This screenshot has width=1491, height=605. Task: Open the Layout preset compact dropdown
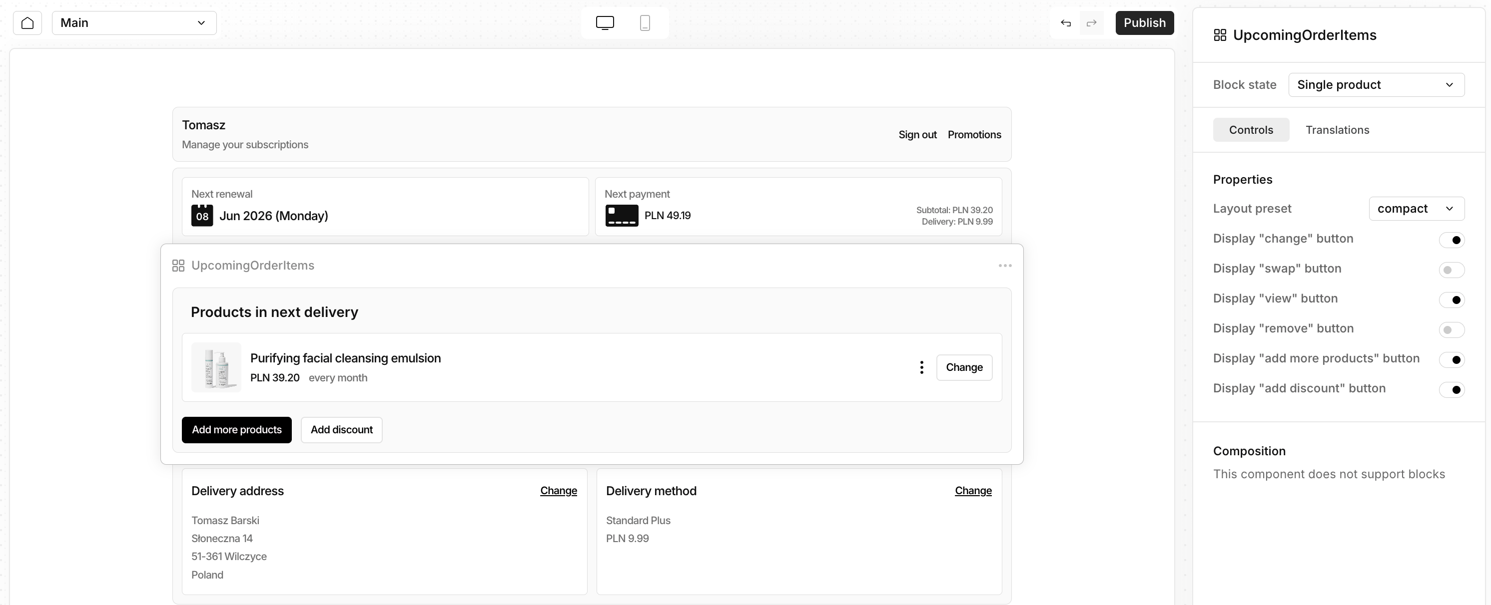pos(1417,208)
